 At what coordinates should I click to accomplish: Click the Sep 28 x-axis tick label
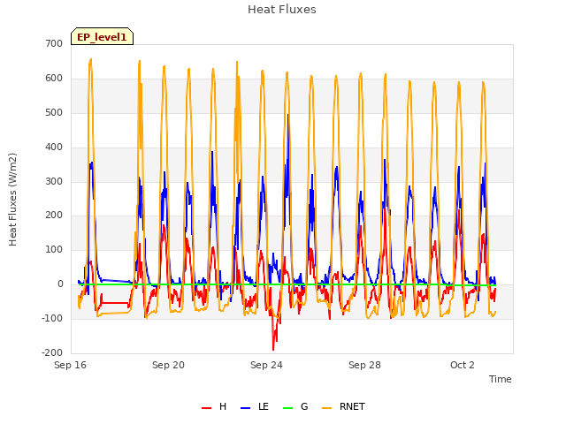pyautogui.click(x=365, y=365)
